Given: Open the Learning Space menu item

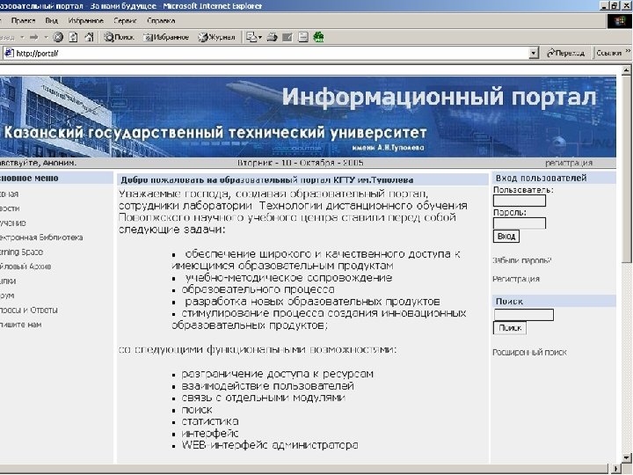Looking at the screenshot, I should pos(21,252).
